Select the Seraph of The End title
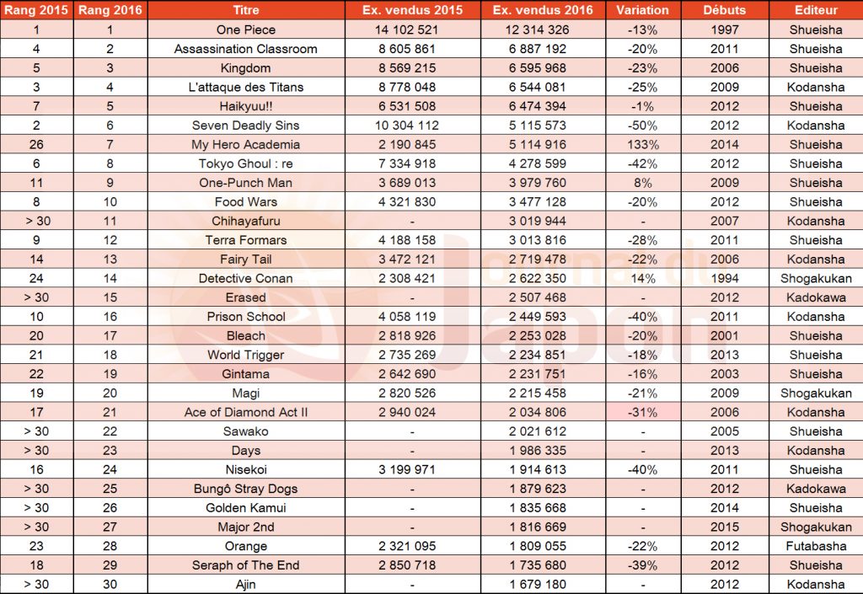Screen dimensions: 863x594 click(245, 565)
